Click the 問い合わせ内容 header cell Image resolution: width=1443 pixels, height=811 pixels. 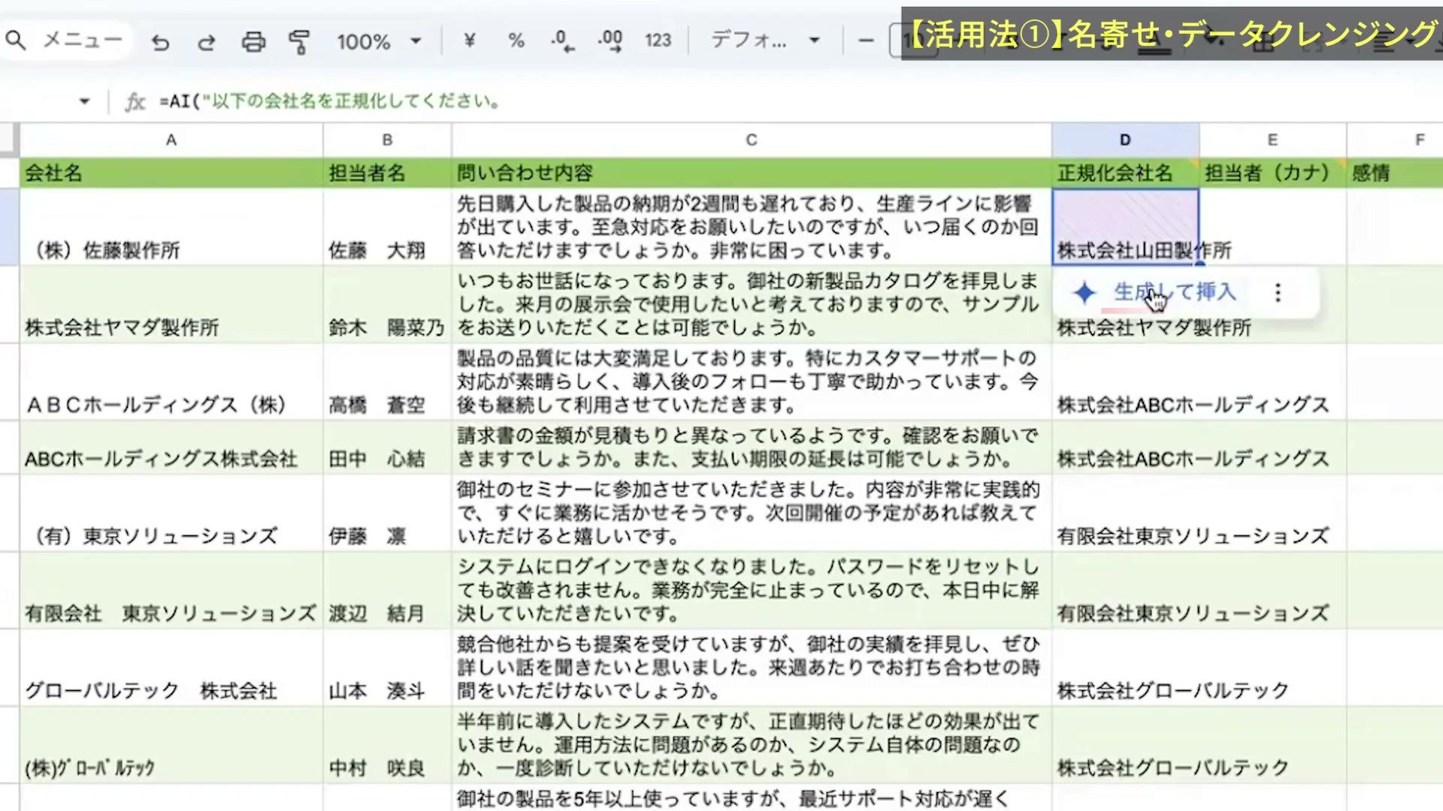point(752,173)
